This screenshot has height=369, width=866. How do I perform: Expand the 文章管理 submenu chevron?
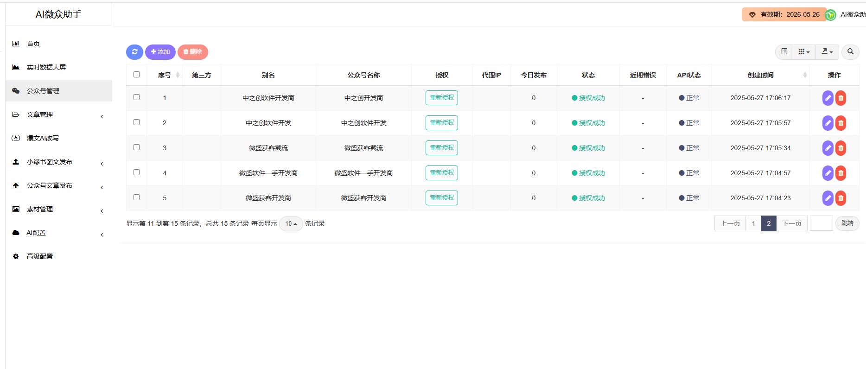click(x=102, y=116)
